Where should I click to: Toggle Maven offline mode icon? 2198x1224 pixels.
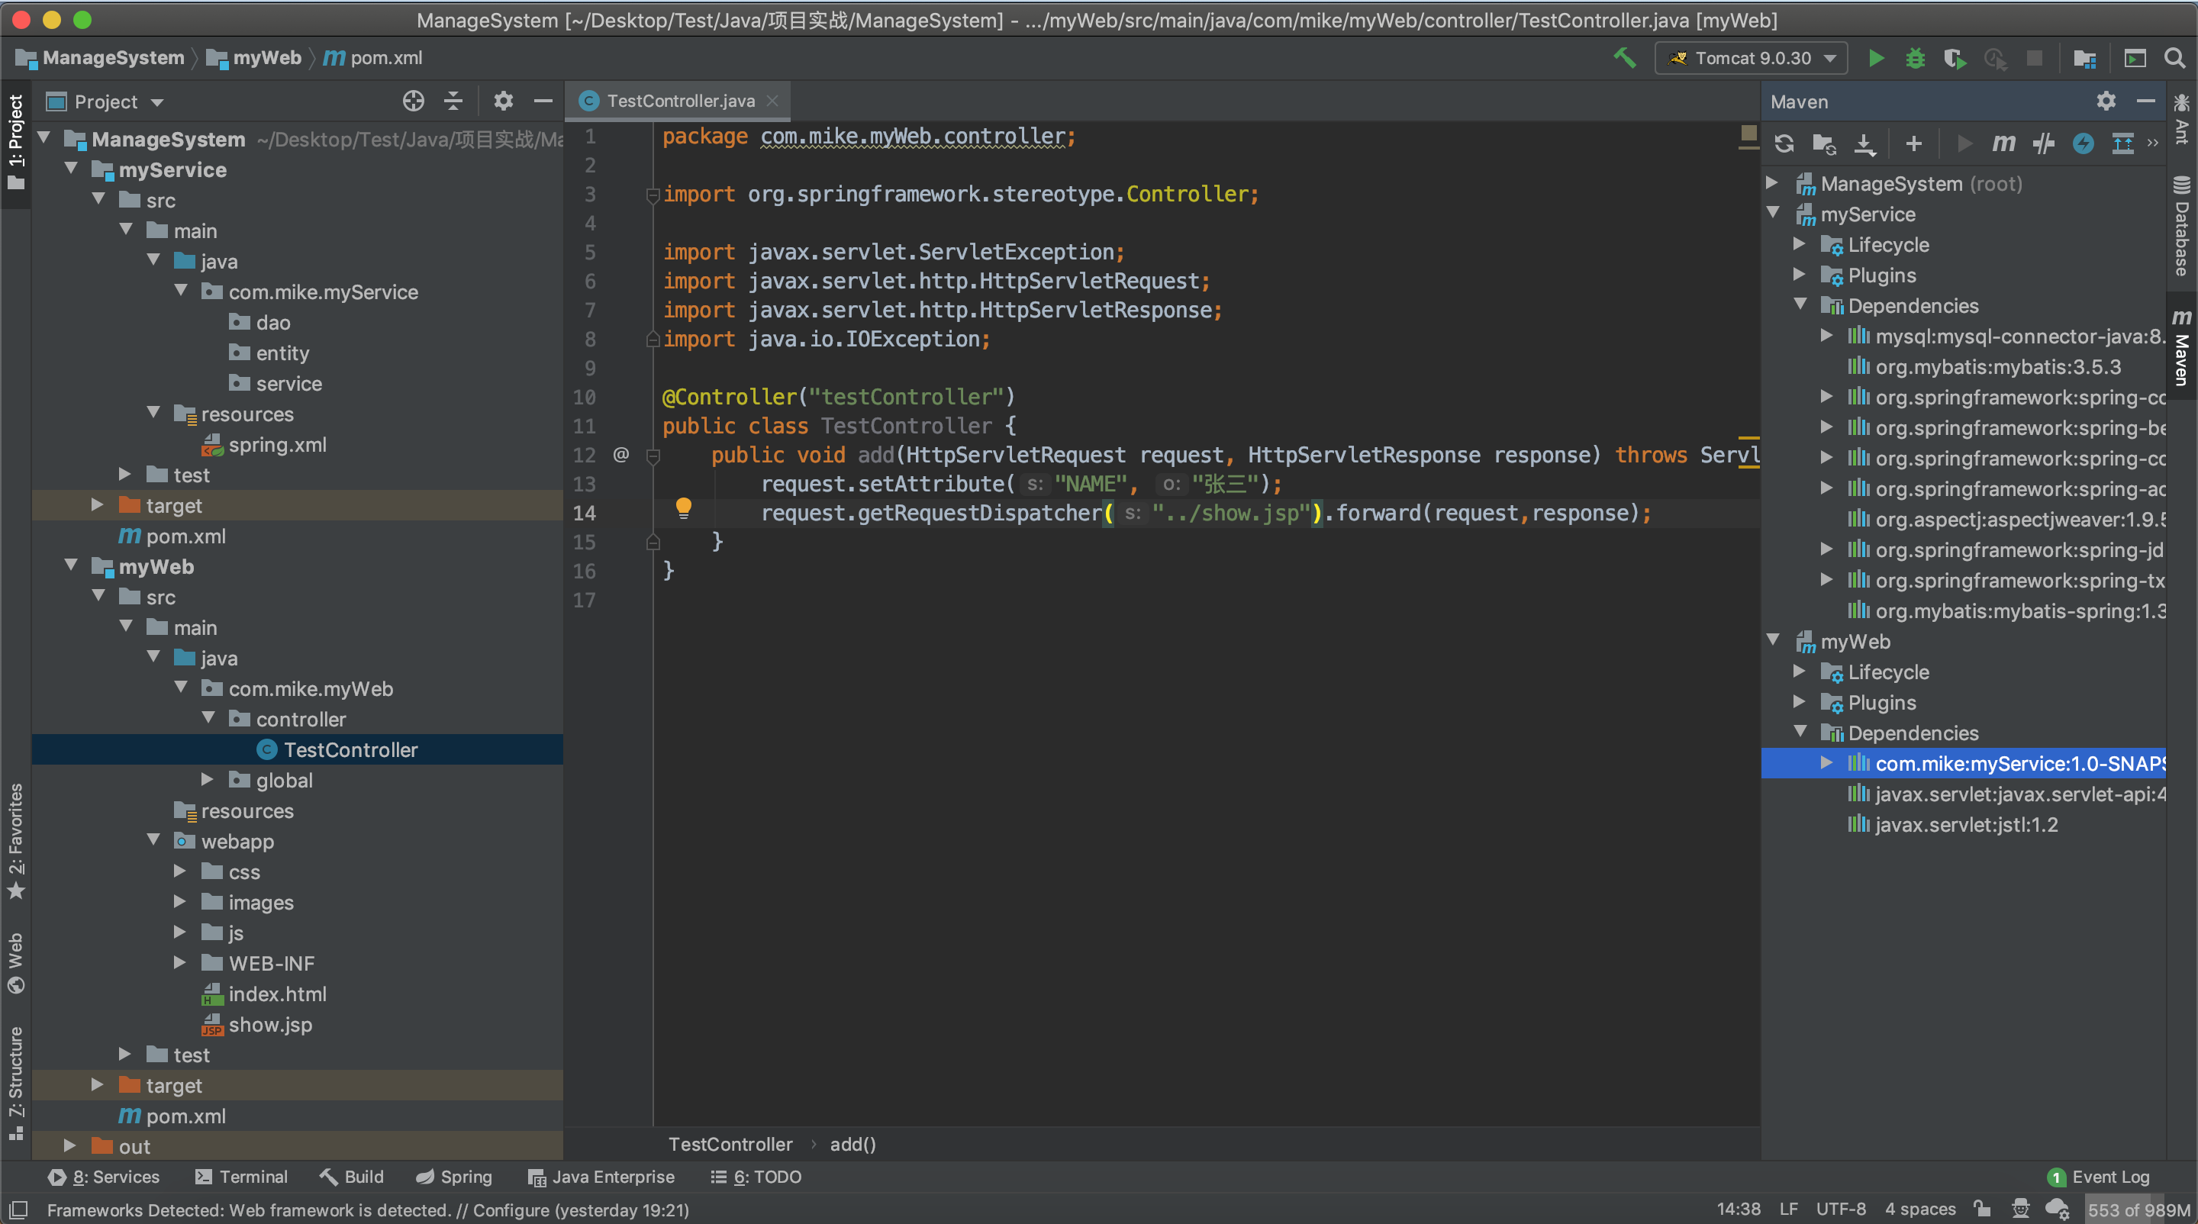(2044, 143)
